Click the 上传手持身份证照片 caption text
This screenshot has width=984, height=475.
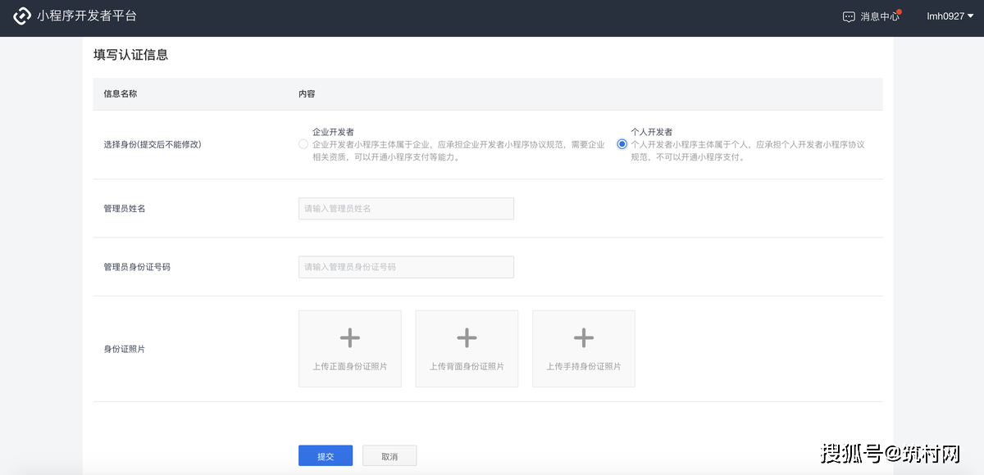pos(584,366)
